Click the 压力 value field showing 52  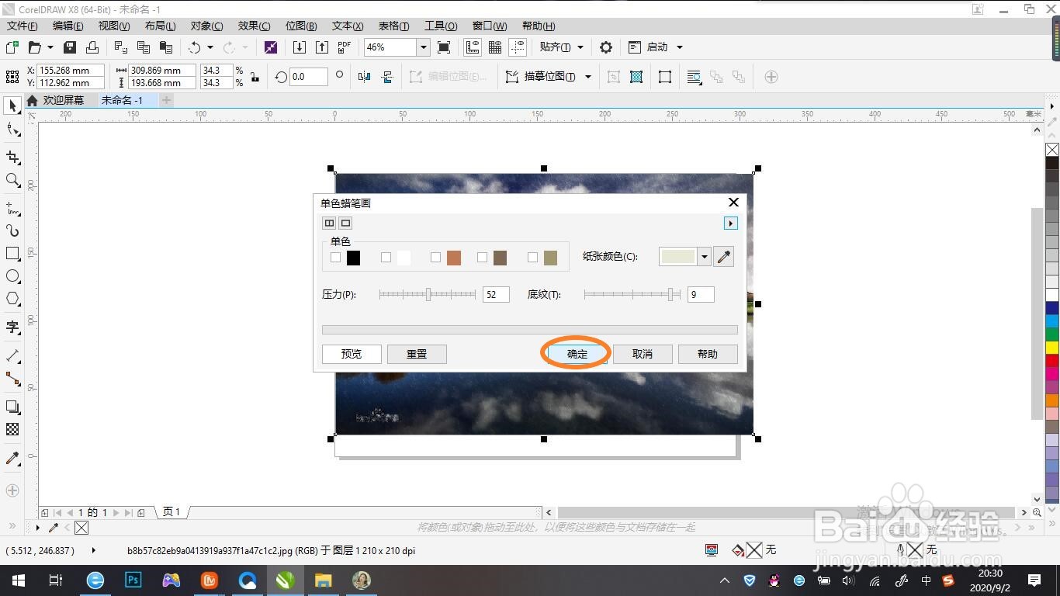(496, 295)
